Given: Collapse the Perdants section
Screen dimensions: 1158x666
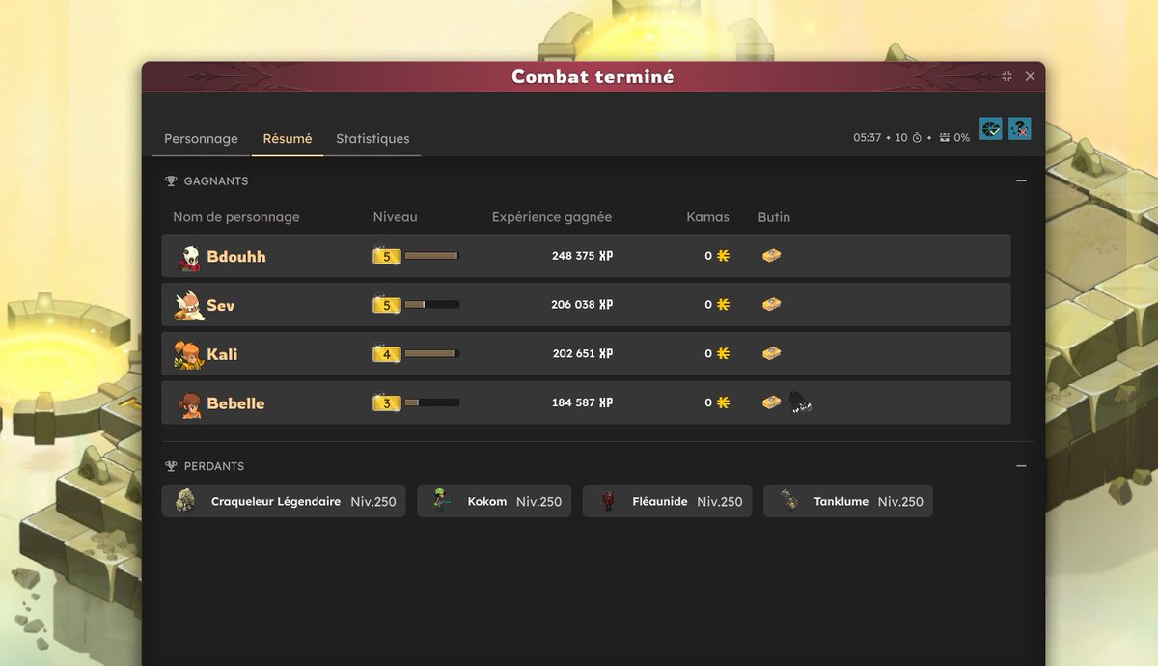Looking at the screenshot, I should click(x=1021, y=466).
